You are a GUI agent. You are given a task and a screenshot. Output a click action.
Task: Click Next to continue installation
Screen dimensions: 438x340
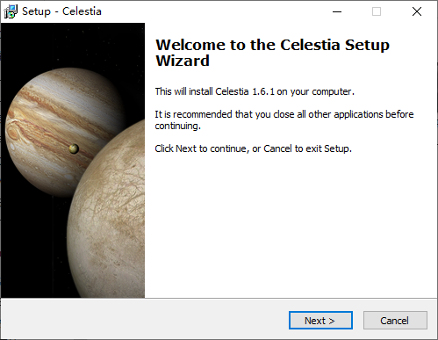pyautogui.click(x=320, y=321)
